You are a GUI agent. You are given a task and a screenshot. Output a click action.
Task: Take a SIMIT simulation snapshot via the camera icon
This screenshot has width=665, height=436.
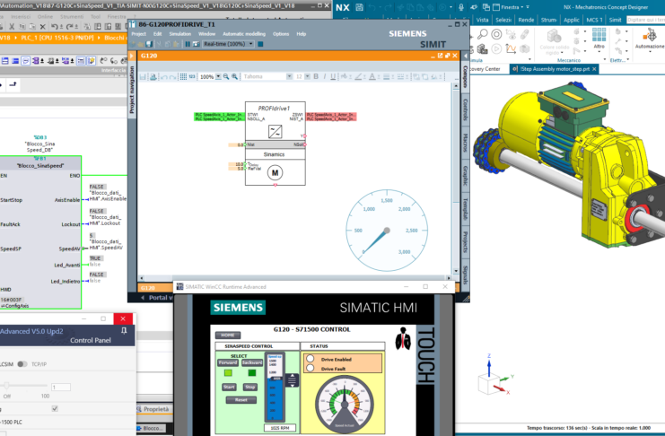pos(197,44)
